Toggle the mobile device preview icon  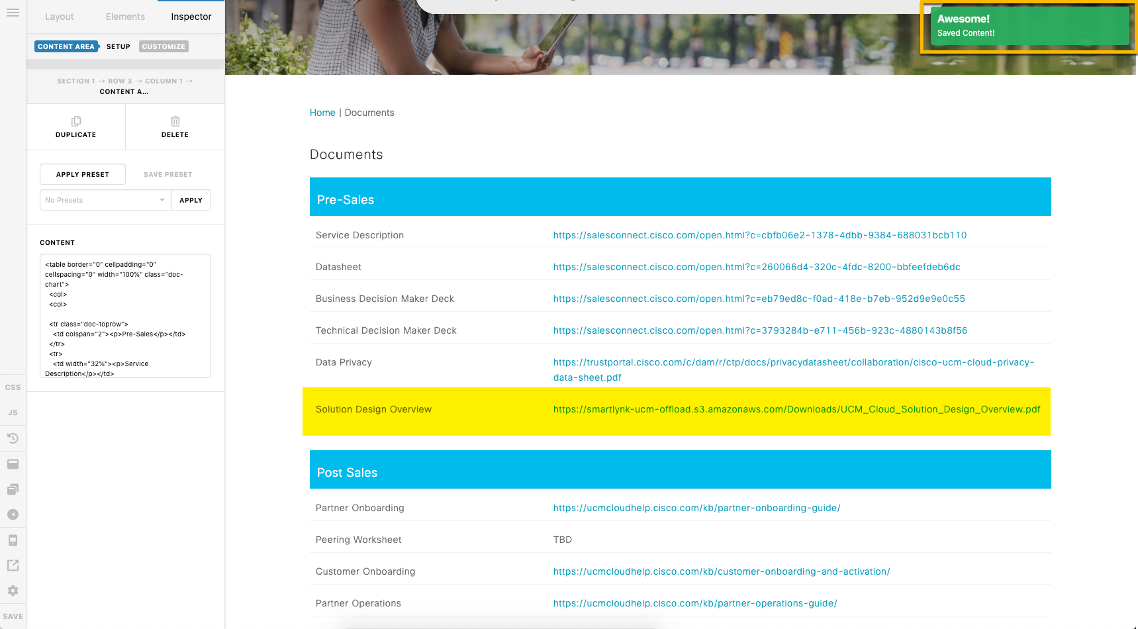click(13, 540)
